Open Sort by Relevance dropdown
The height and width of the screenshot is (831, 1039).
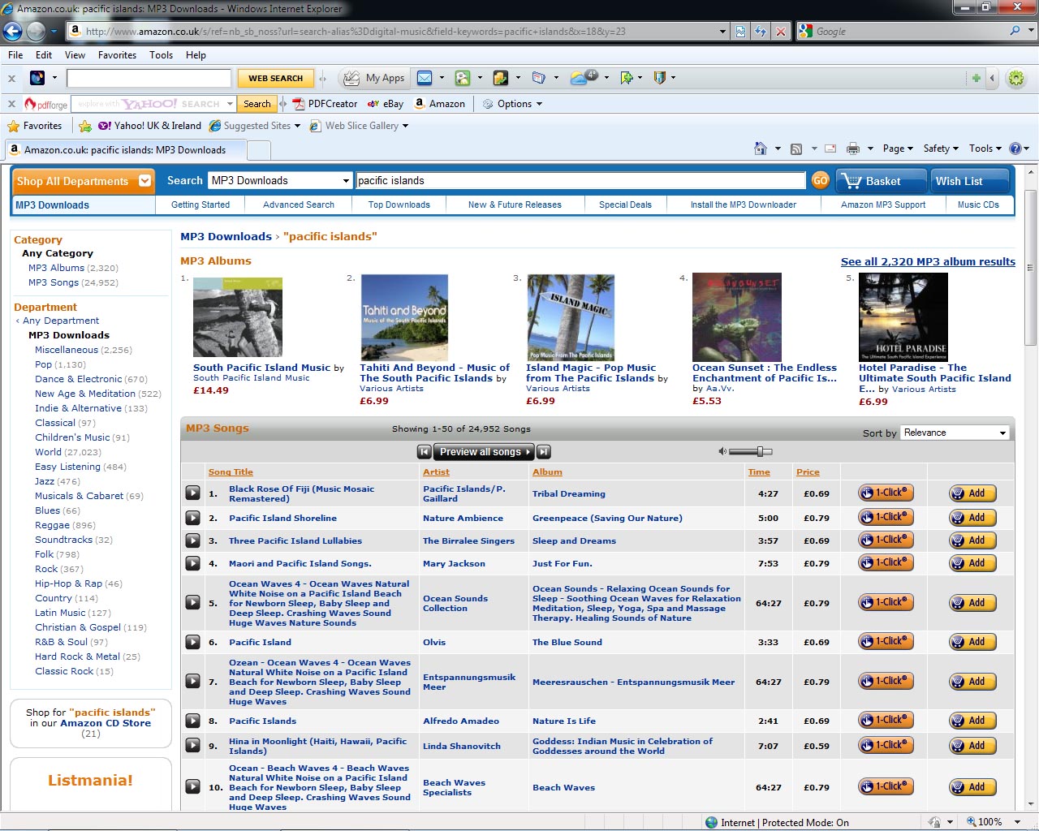pyautogui.click(x=955, y=433)
